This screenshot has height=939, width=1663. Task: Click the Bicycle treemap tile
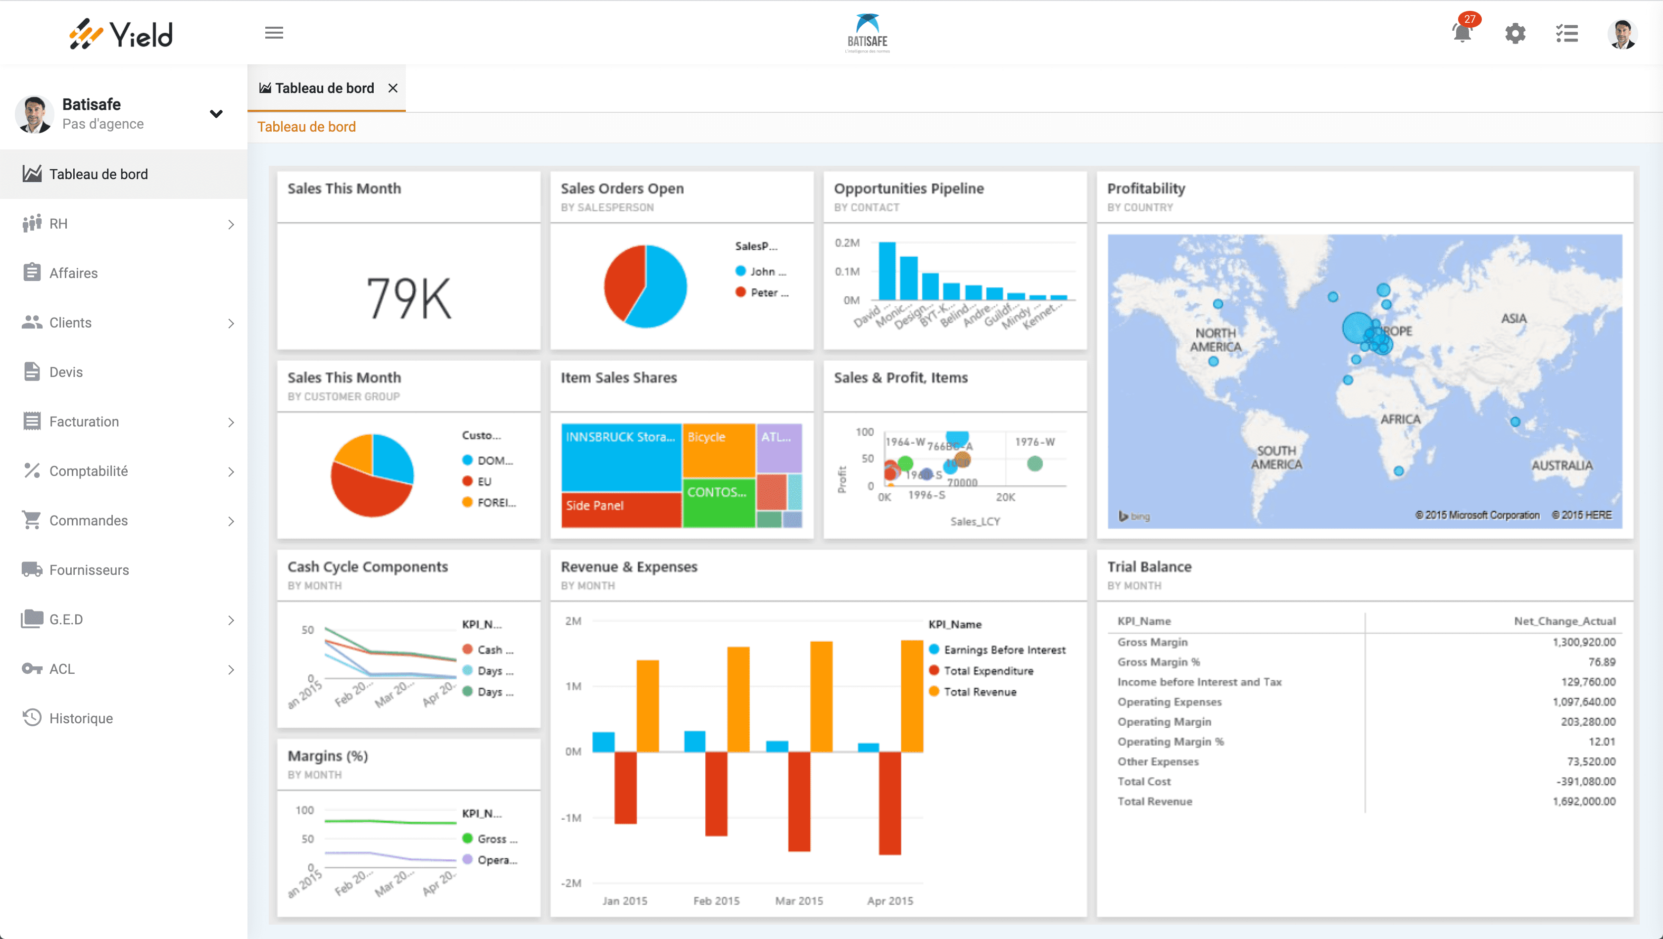tap(719, 450)
